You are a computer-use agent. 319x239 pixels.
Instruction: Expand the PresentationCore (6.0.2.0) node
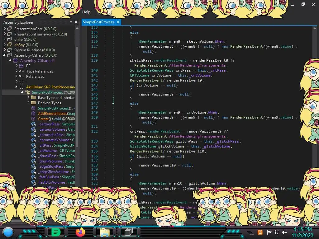pos(5,29)
